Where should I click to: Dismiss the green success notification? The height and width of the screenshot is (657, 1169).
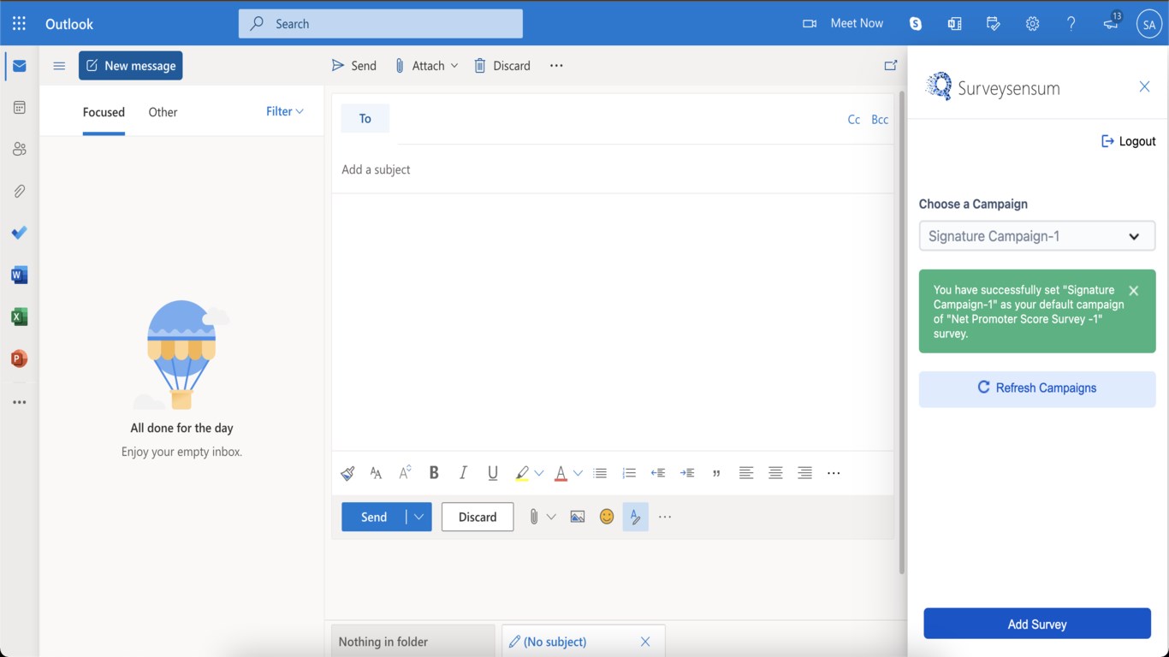(x=1133, y=291)
